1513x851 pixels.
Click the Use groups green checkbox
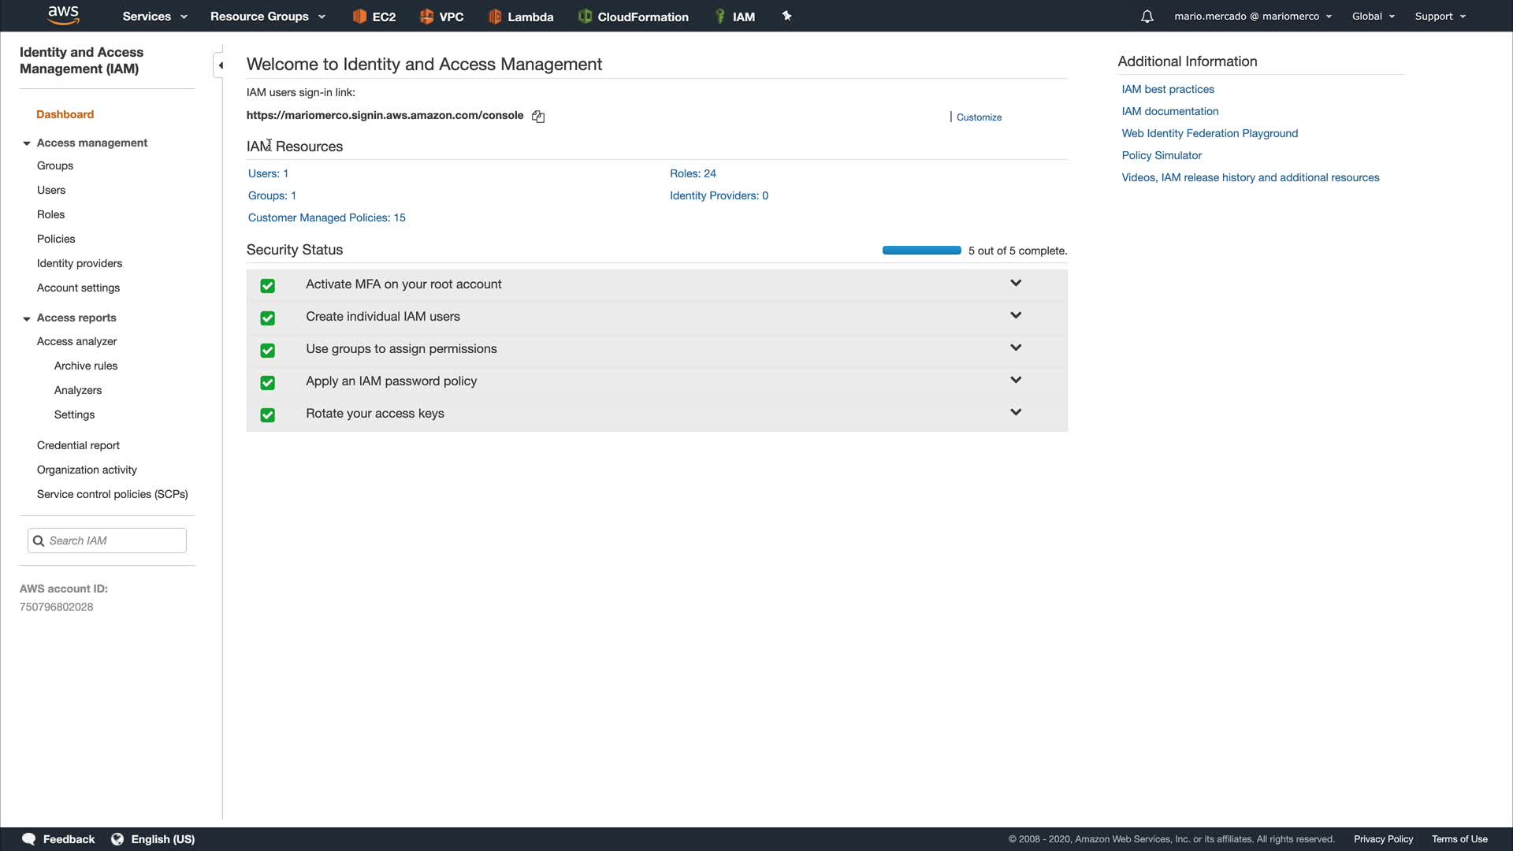pos(268,351)
